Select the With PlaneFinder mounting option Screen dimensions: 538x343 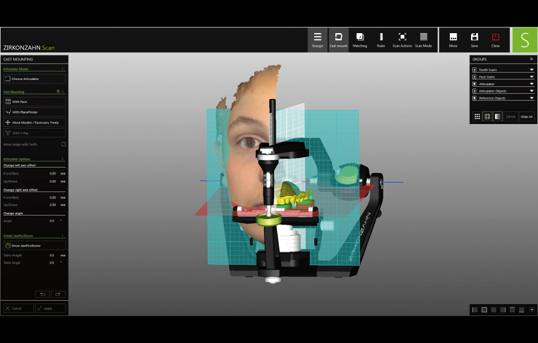34,112
